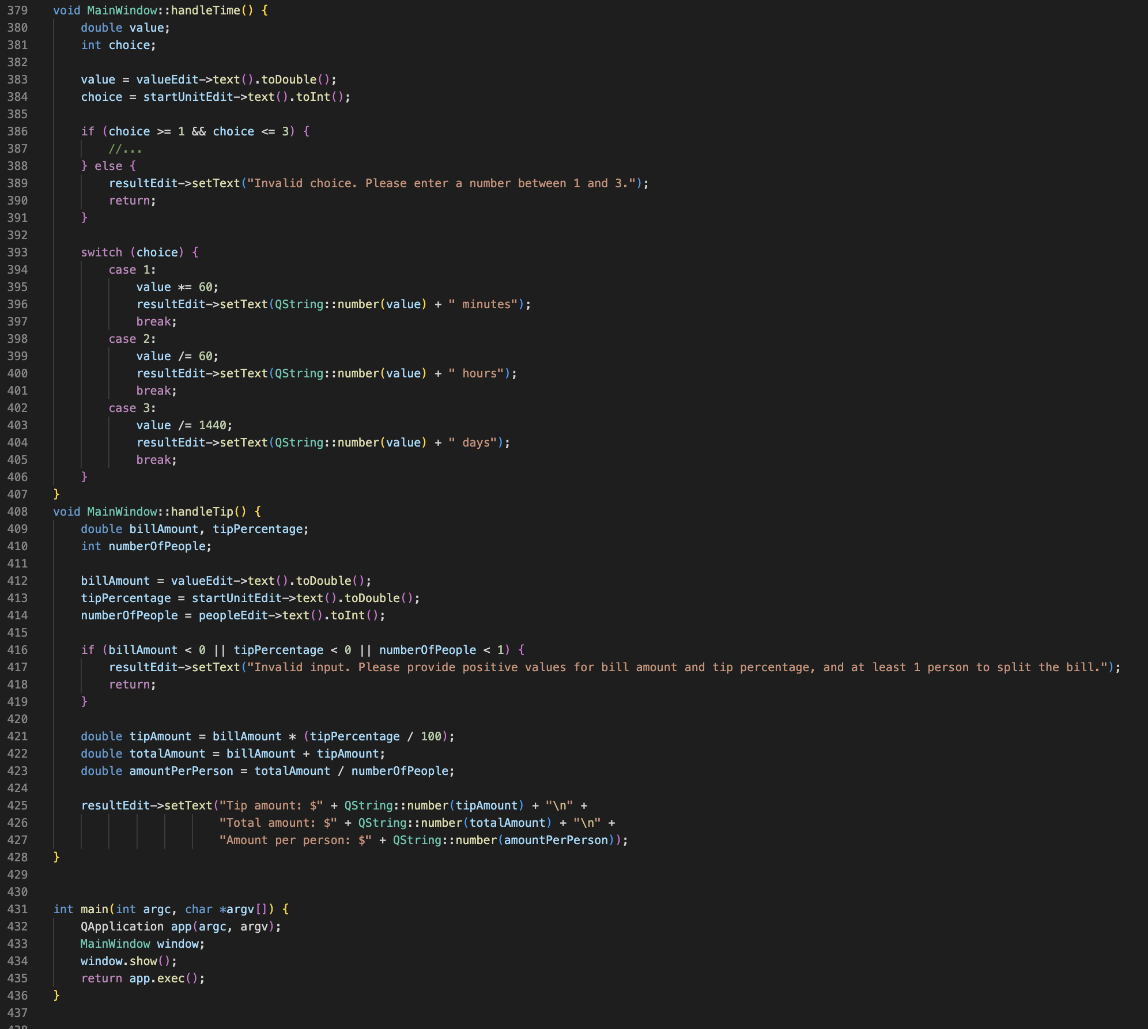Click the closing brace on line 436
This screenshot has width=1148, height=1029.
coord(57,996)
